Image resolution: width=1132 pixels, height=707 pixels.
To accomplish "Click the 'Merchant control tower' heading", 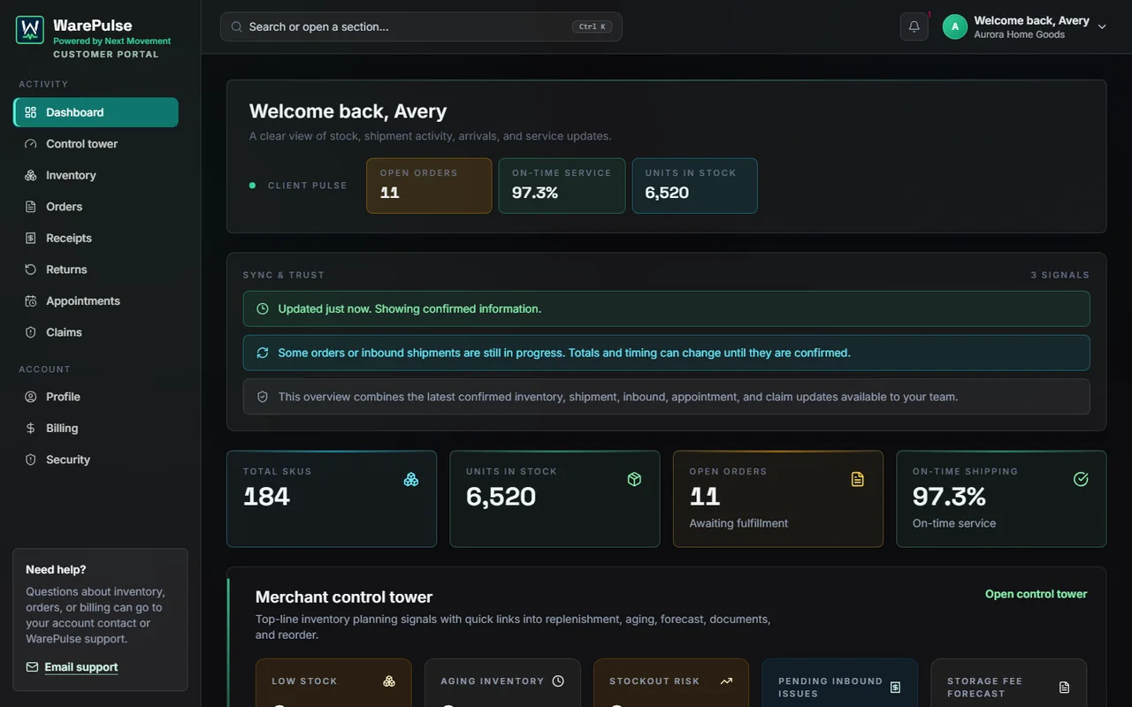I will pyautogui.click(x=344, y=597).
